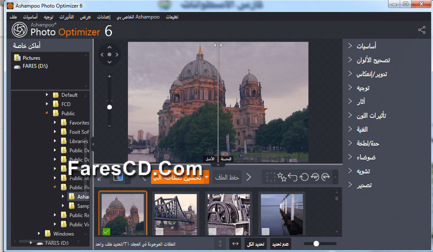This screenshot has height=252, width=433.
Task: Collapse the Public folder in the tree
Action: [47, 113]
